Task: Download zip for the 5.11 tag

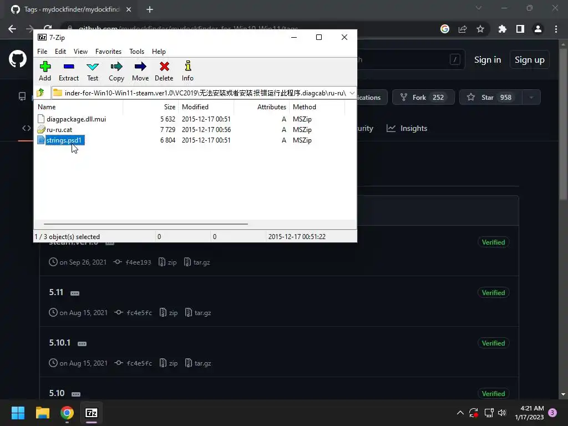Action: [169, 313]
